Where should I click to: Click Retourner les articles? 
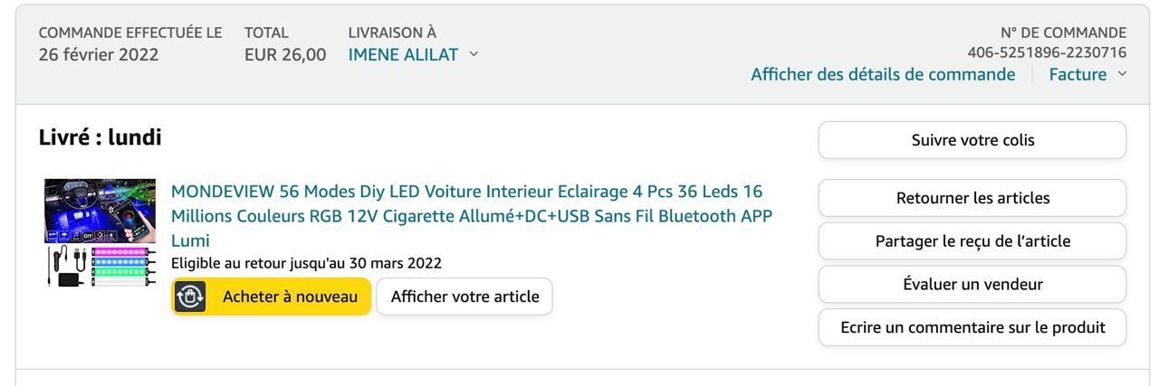(972, 198)
